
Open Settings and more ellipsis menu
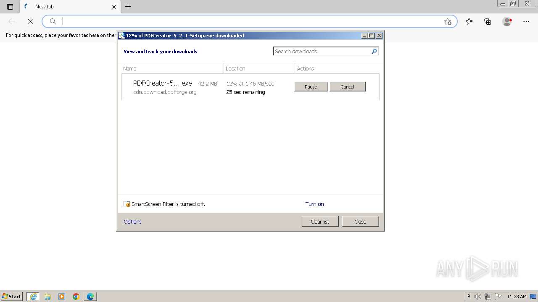point(526,21)
